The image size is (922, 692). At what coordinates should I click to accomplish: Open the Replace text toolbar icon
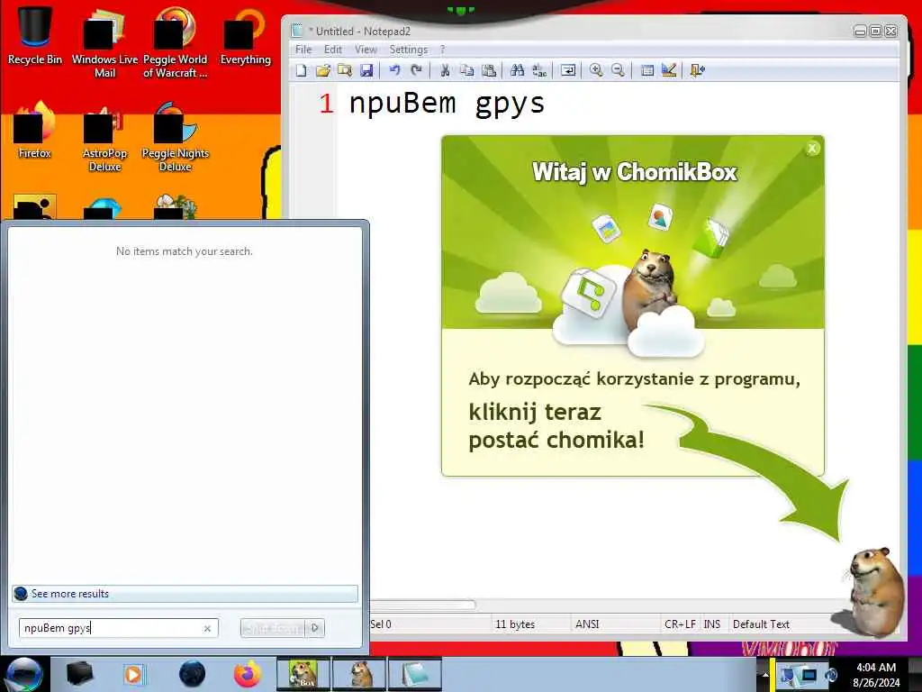click(x=539, y=70)
